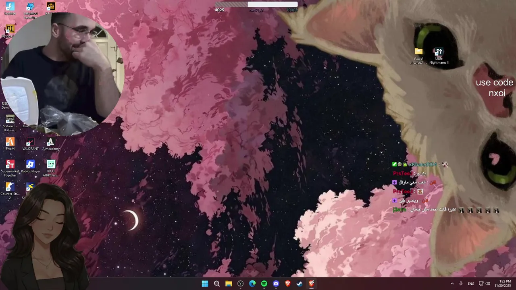The height and width of the screenshot is (290, 516).
Task: Open the clock showing 1:23 PM
Action: pyautogui.click(x=502, y=284)
